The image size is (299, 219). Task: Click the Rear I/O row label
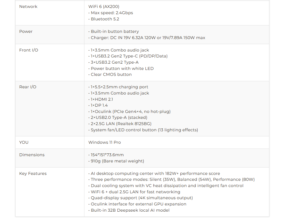pyautogui.click(x=28, y=87)
